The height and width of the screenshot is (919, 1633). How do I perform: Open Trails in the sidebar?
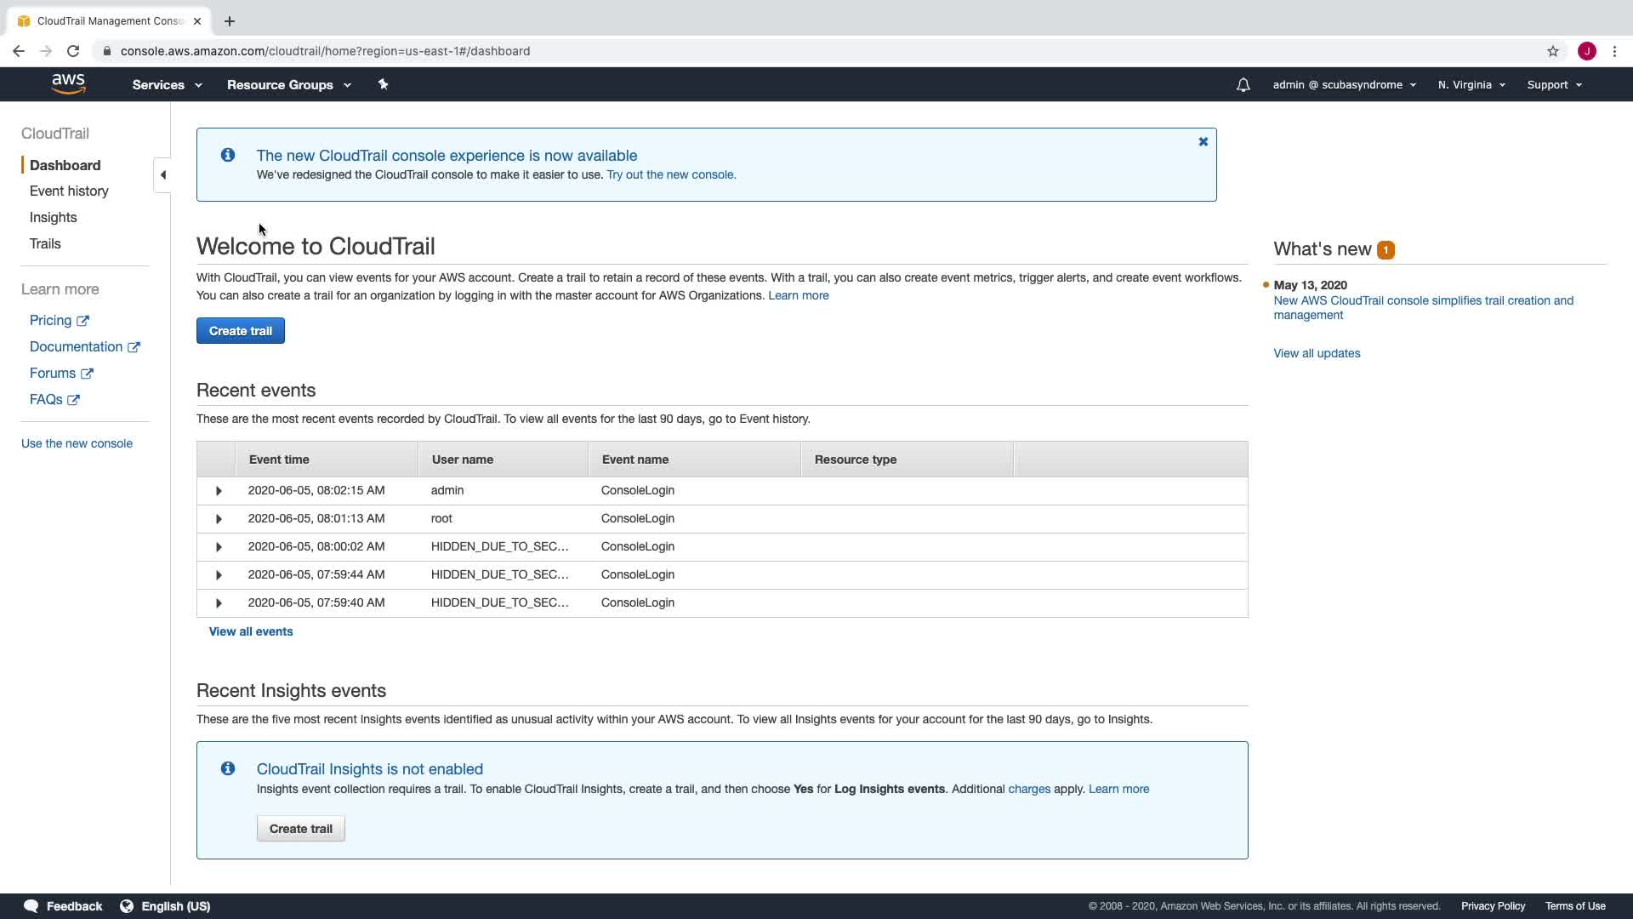coord(45,244)
